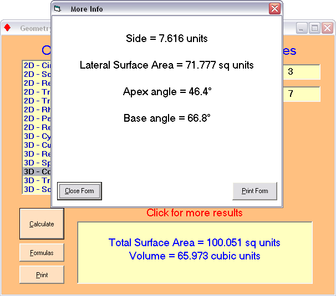This screenshot has width=336, height=296.
Task: Click the 'Volume = 65.973 cubic units' line
Action: 195,256
